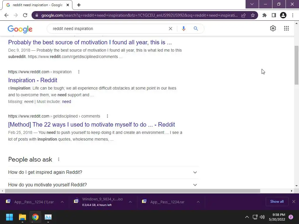Click the horizontal scrollbar thumb
This screenshot has width=299, height=224.
[132, 191]
